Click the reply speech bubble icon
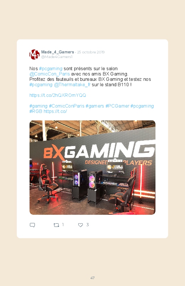This screenshot has height=286, width=185. click(32, 225)
